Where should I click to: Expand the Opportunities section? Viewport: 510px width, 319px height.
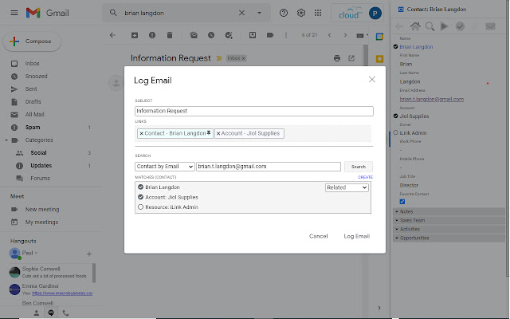(x=415, y=238)
